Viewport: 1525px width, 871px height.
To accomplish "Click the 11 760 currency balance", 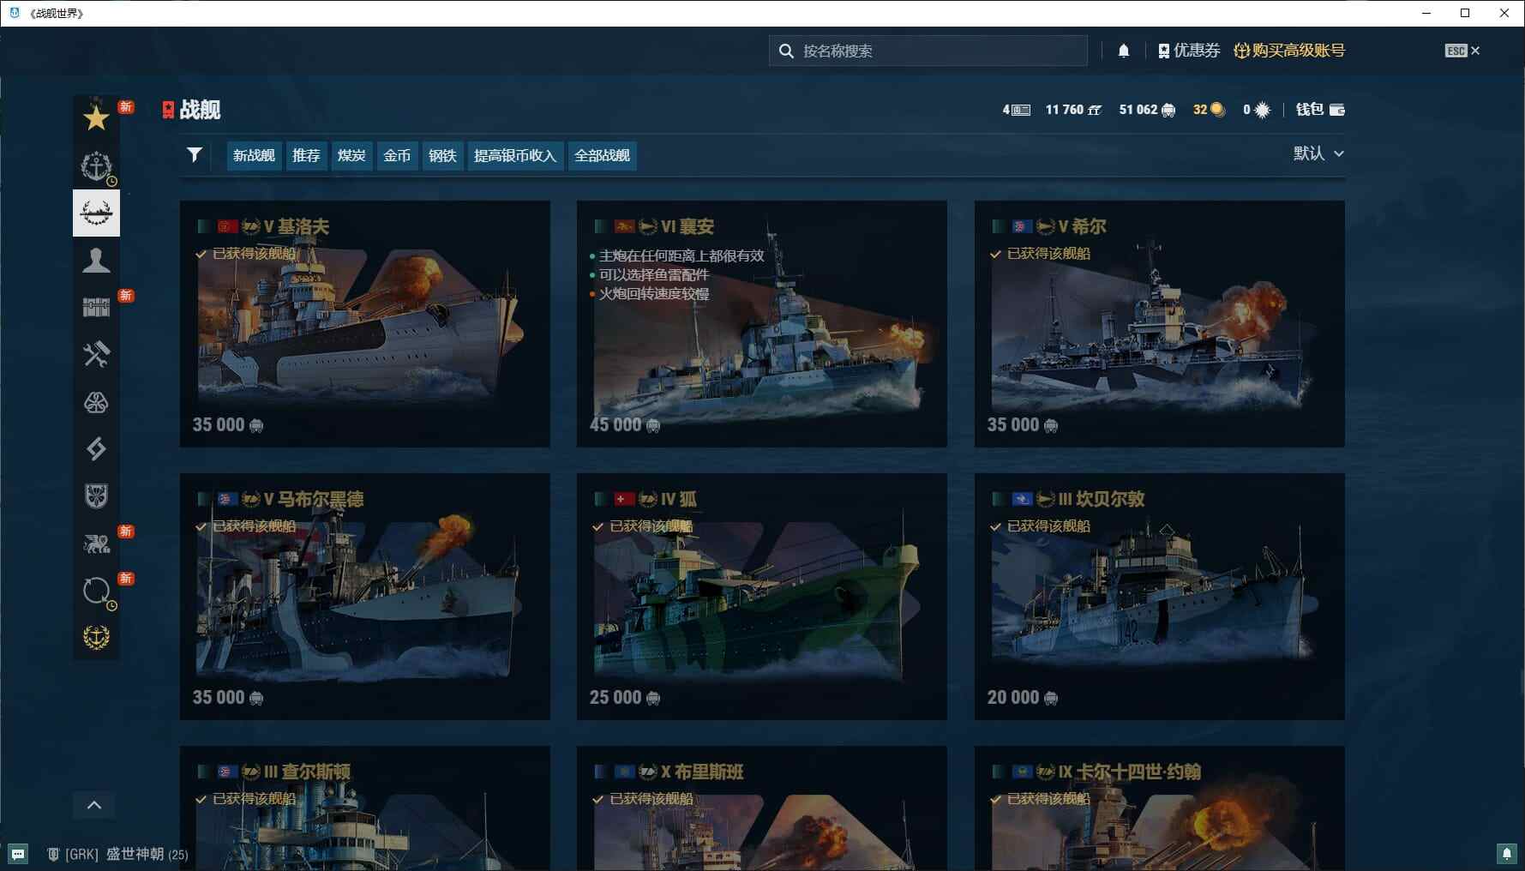I will (1073, 110).
